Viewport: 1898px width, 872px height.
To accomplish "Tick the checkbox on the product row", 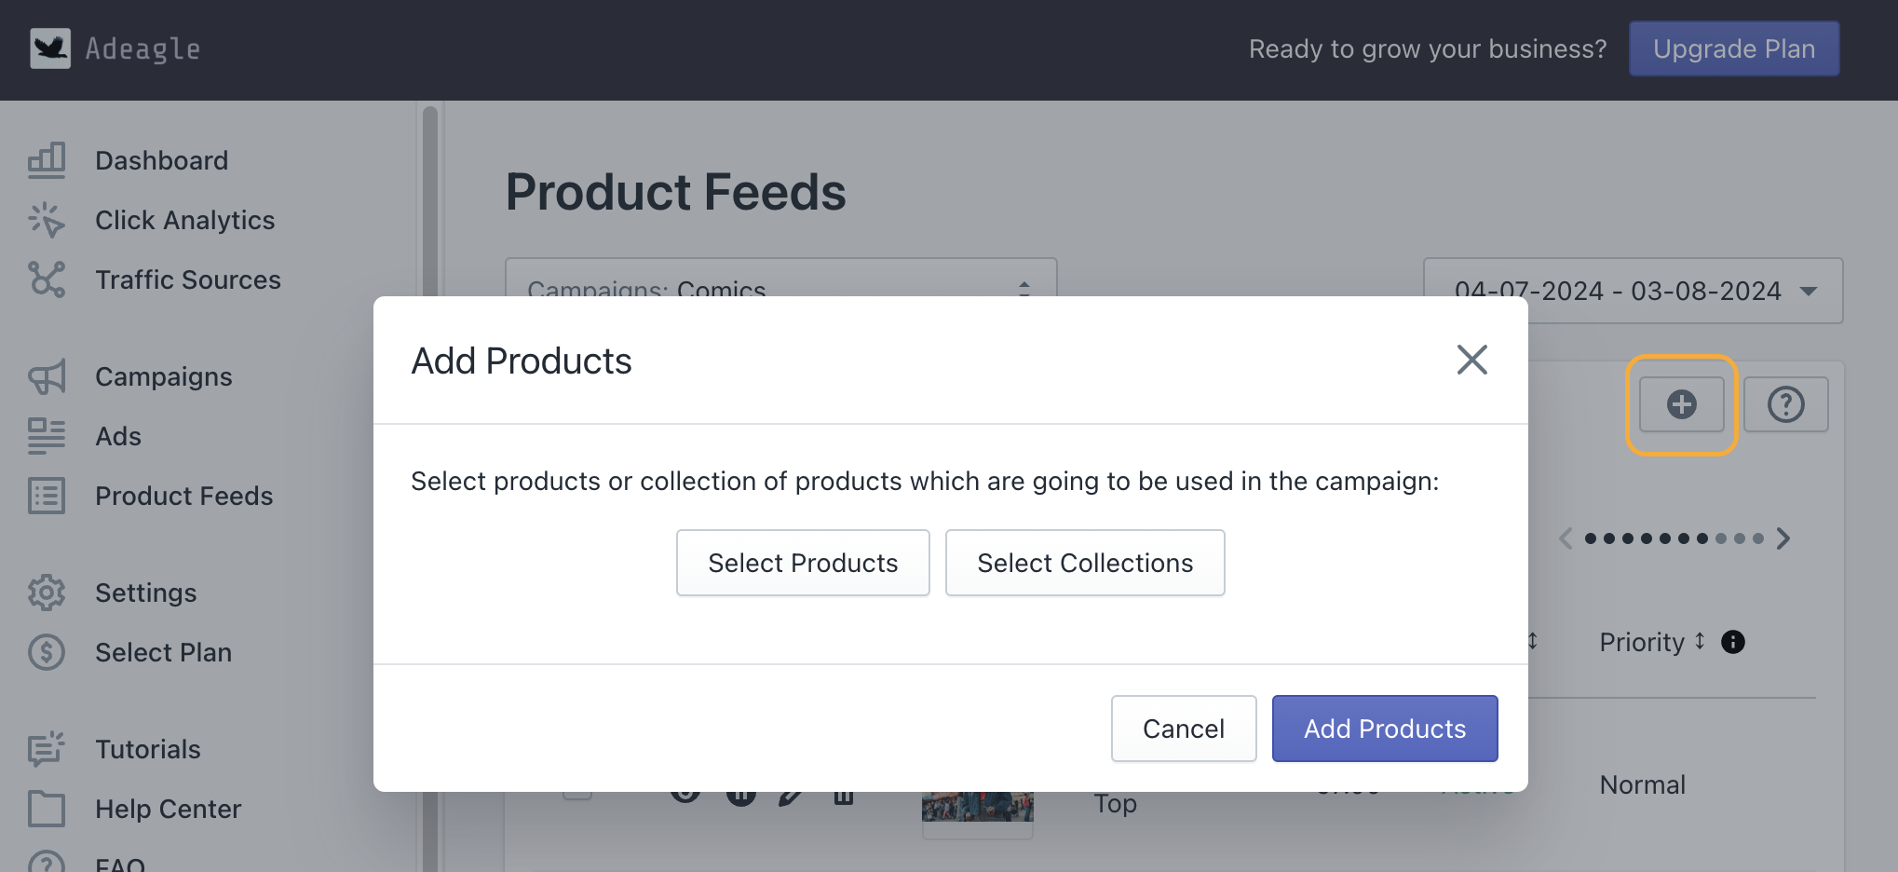I will [x=577, y=794].
